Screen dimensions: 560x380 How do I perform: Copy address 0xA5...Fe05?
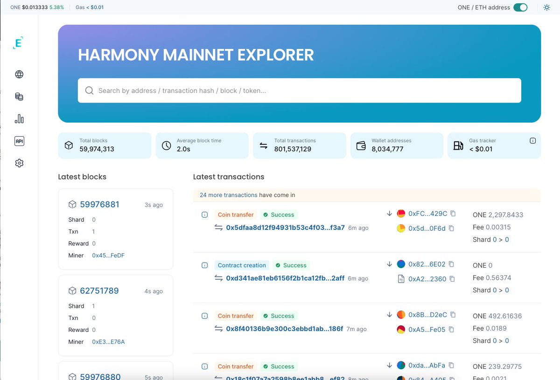[451, 329]
